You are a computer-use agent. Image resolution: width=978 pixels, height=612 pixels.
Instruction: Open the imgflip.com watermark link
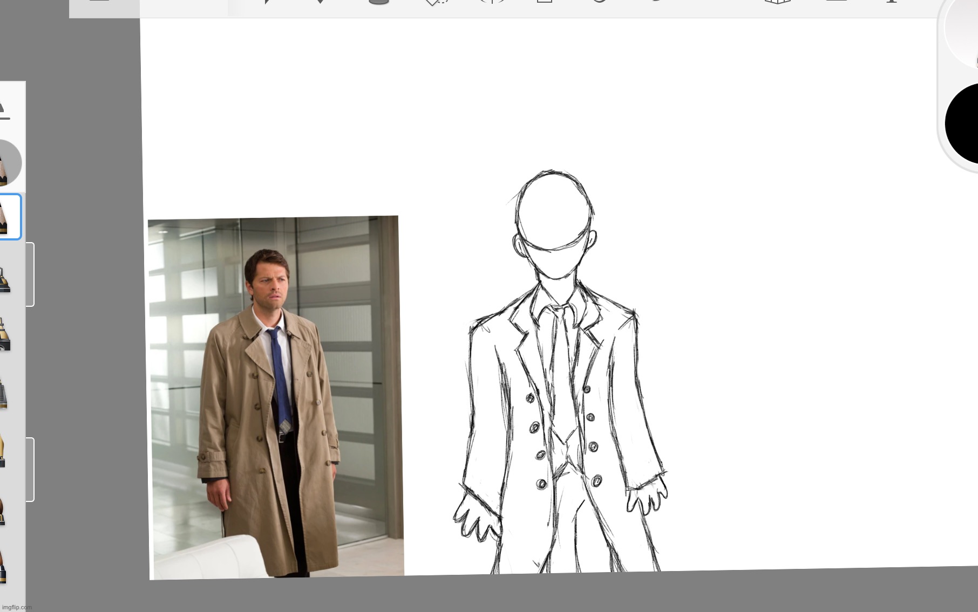[x=16, y=607]
